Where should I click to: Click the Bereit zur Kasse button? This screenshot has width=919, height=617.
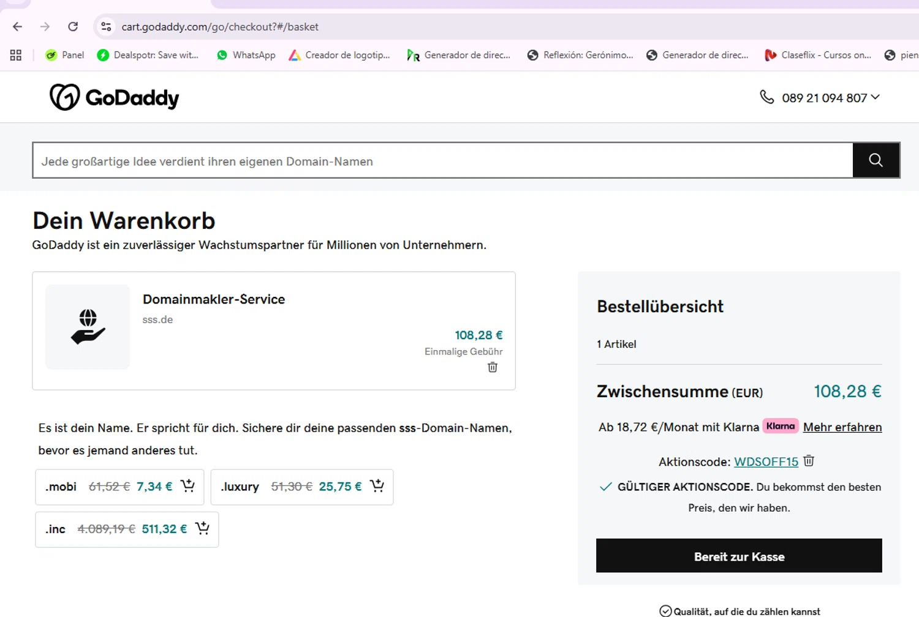point(739,556)
